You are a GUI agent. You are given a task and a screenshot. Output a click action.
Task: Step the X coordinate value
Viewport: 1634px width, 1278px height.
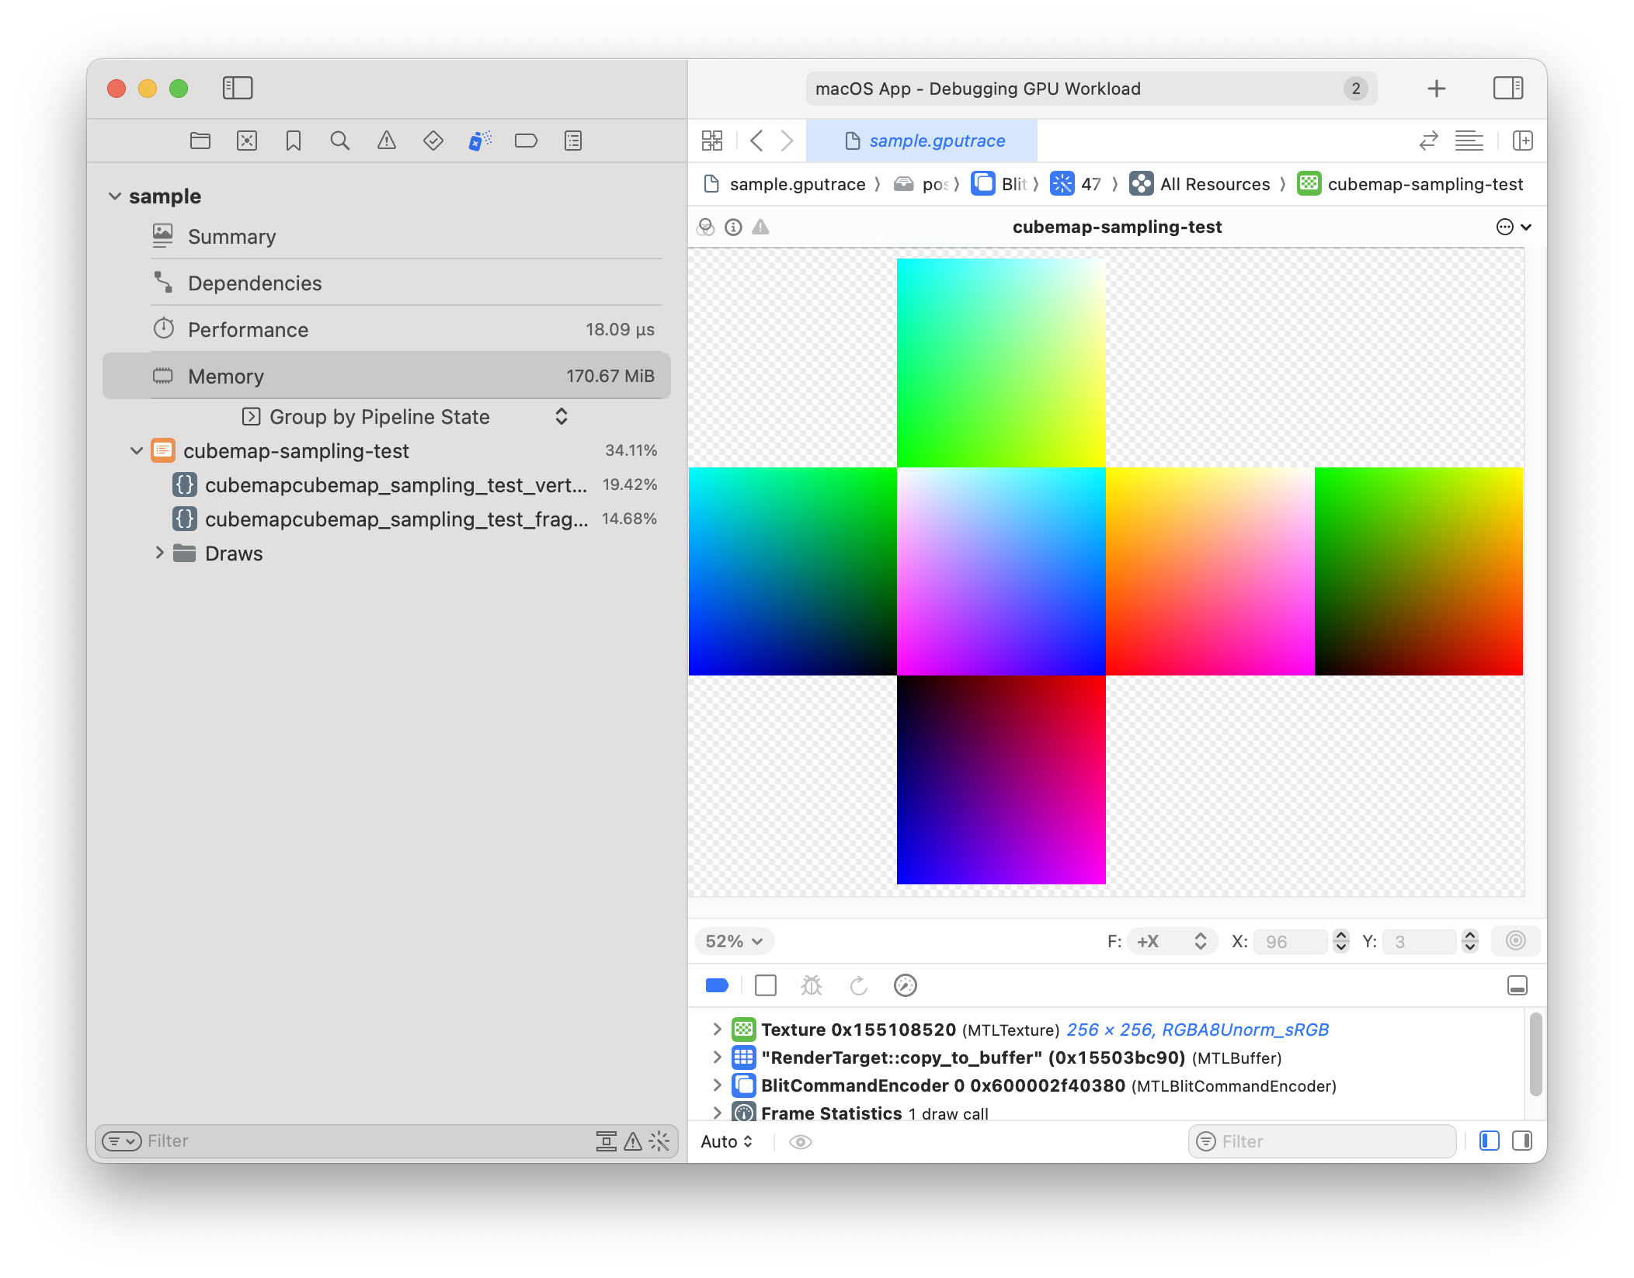coord(1341,941)
